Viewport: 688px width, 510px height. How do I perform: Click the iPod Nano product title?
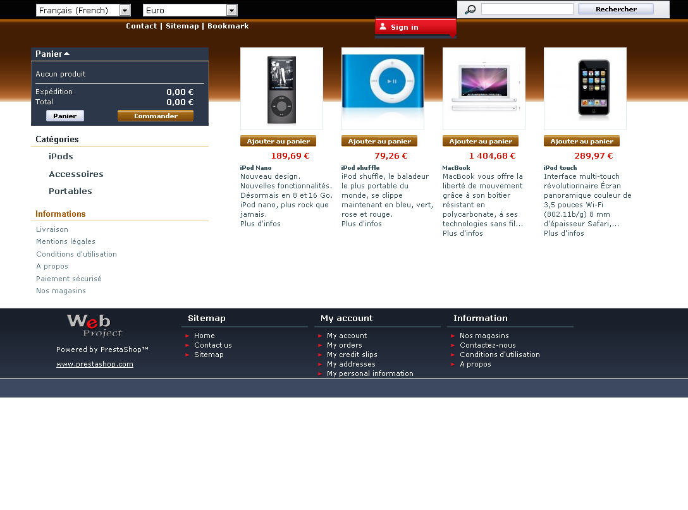[256, 167]
